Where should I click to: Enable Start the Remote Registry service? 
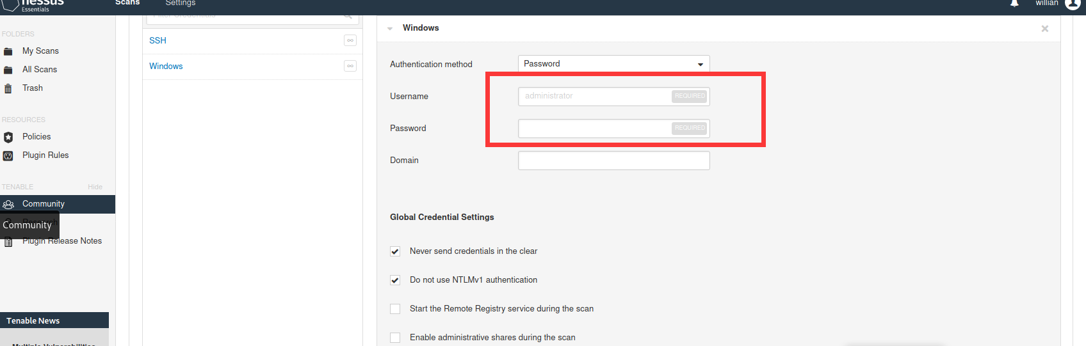click(x=395, y=309)
